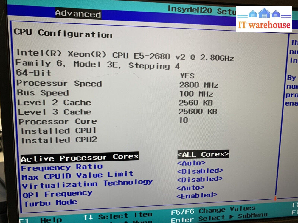Select the Turbo Mode setting
Screen dimensions: 298x223
(x=51, y=203)
